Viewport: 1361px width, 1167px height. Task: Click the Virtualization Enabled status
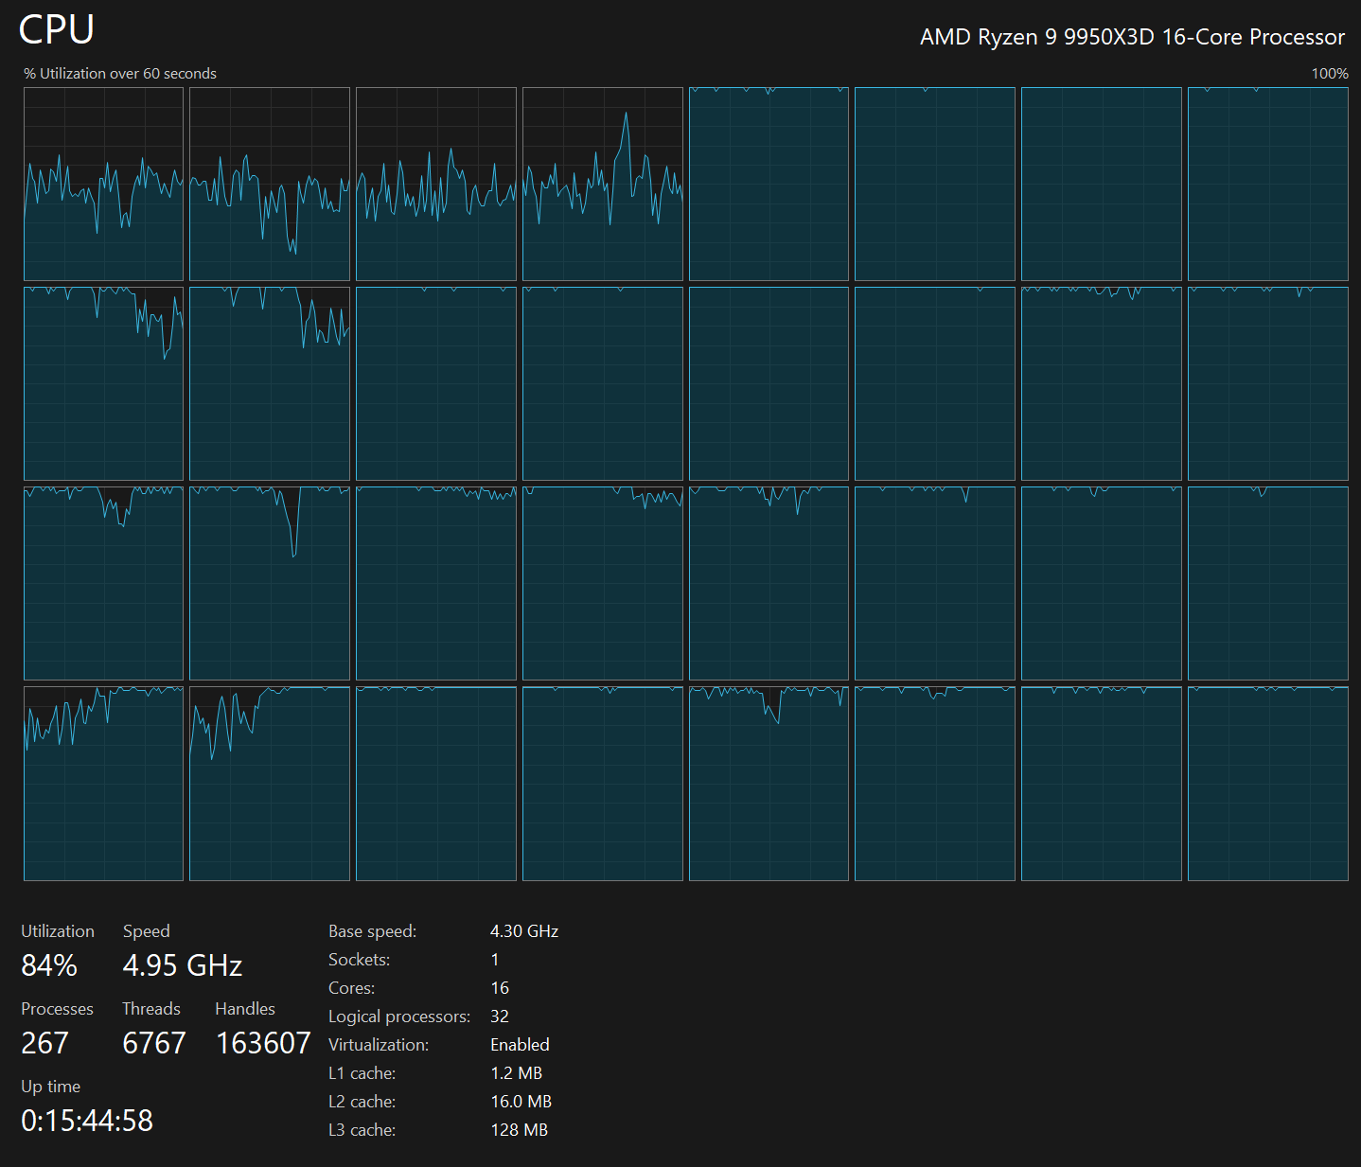[x=519, y=1044]
